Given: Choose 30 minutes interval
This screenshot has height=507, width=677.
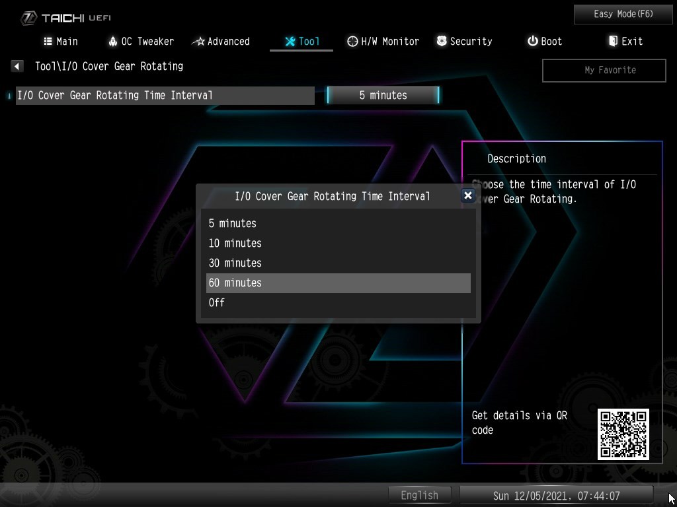Looking at the screenshot, I should [x=338, y=263].
